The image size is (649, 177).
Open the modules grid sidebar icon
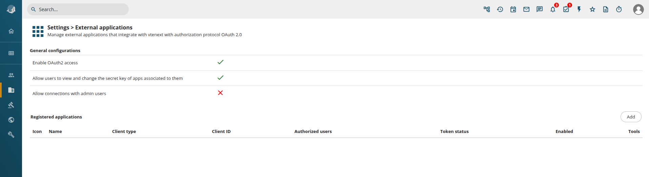(11, 53)
